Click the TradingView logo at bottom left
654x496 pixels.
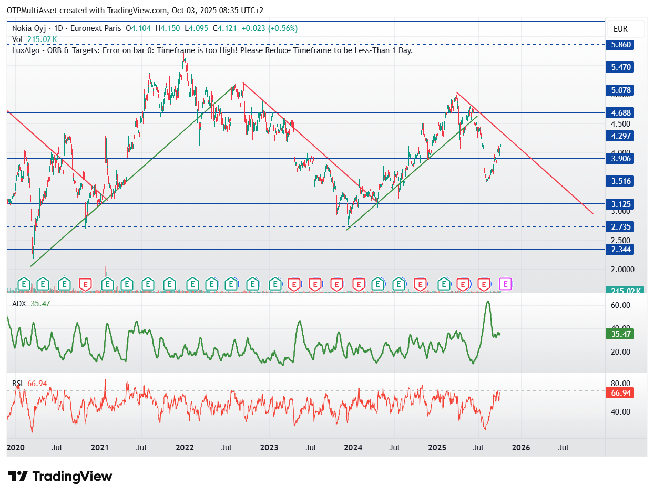coord(60,477)
